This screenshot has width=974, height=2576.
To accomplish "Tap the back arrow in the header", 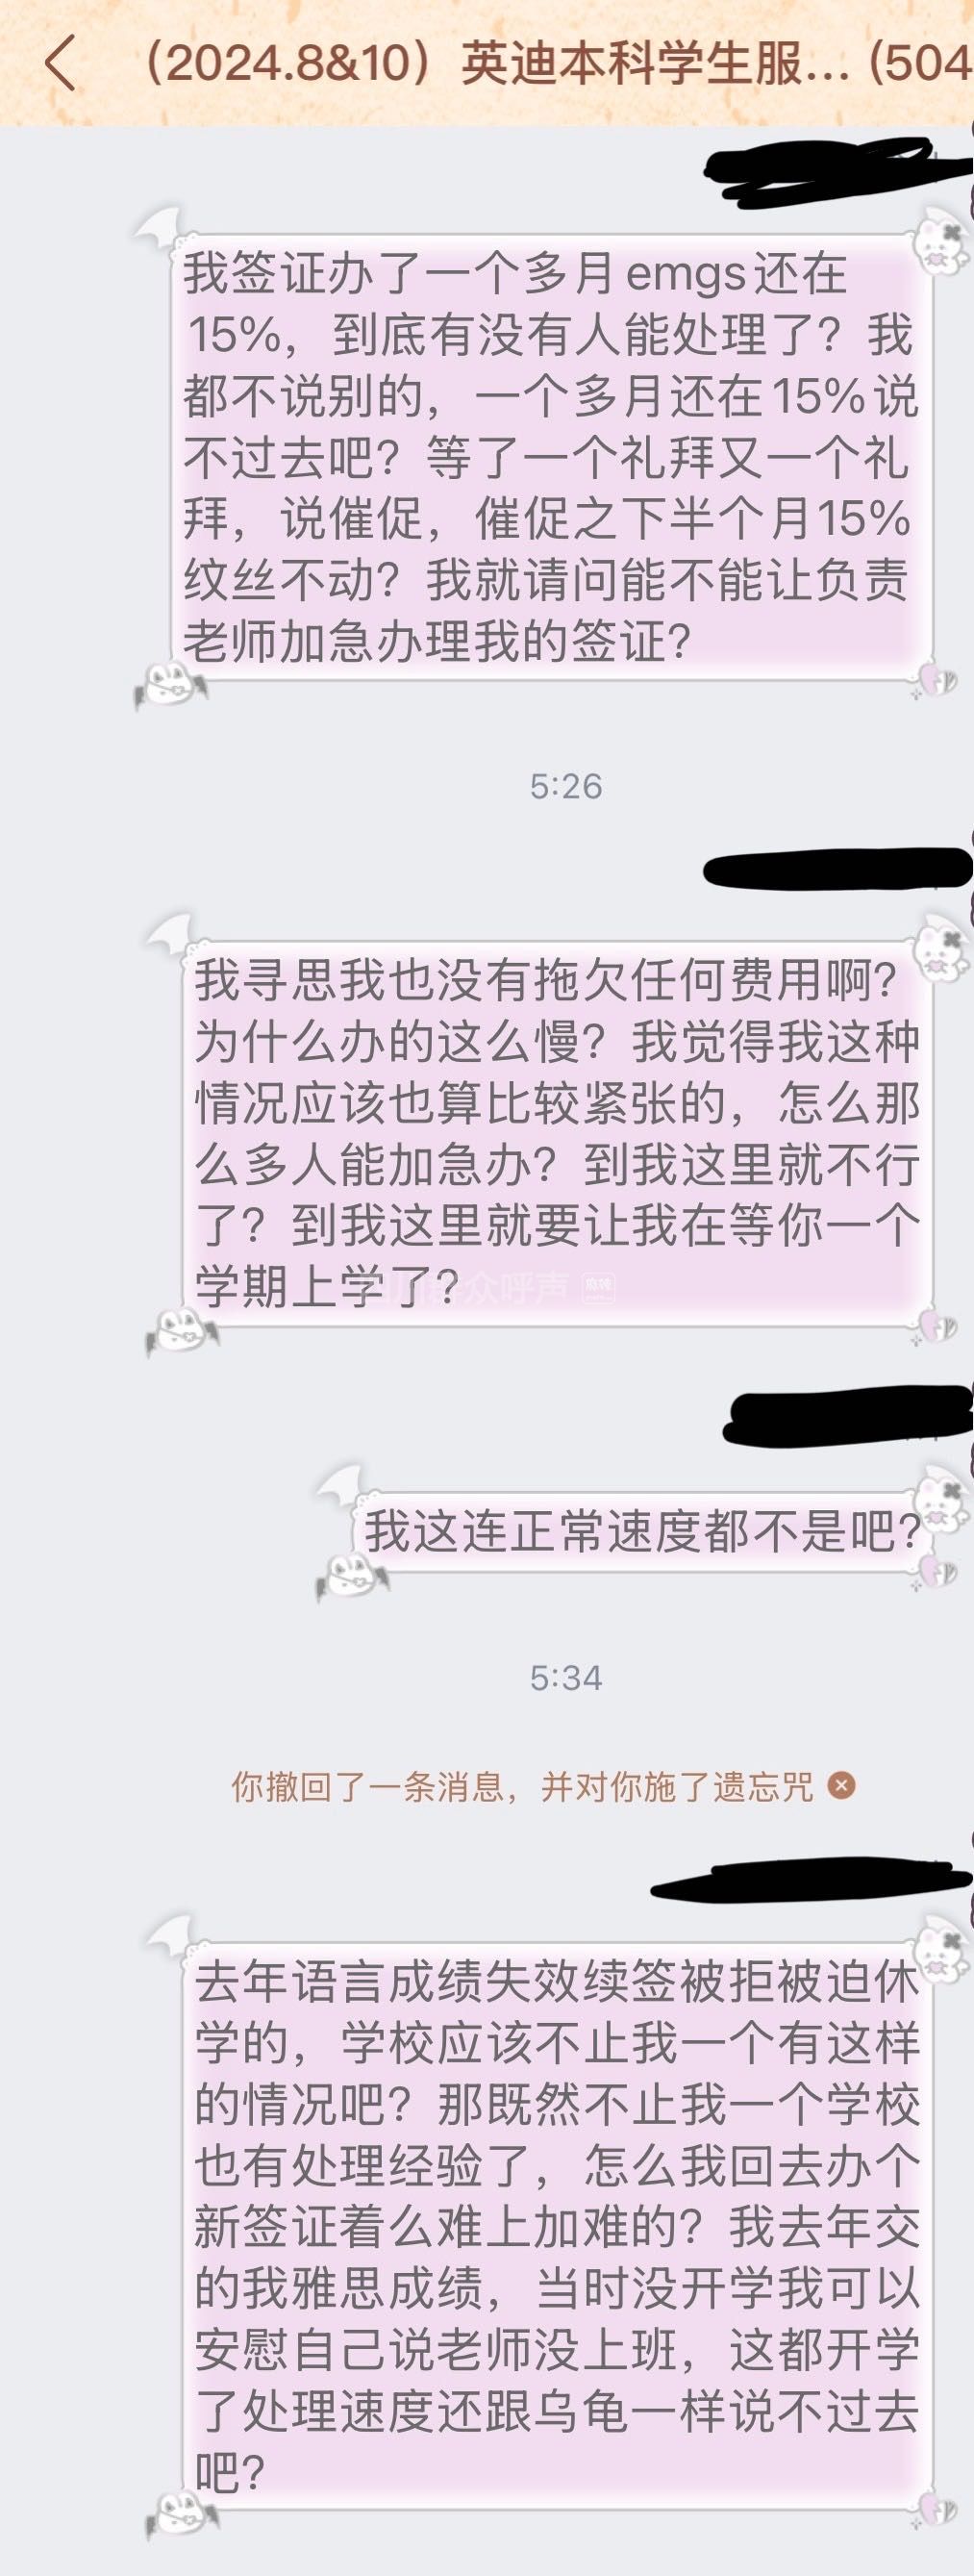I will (x=60, y=63).
